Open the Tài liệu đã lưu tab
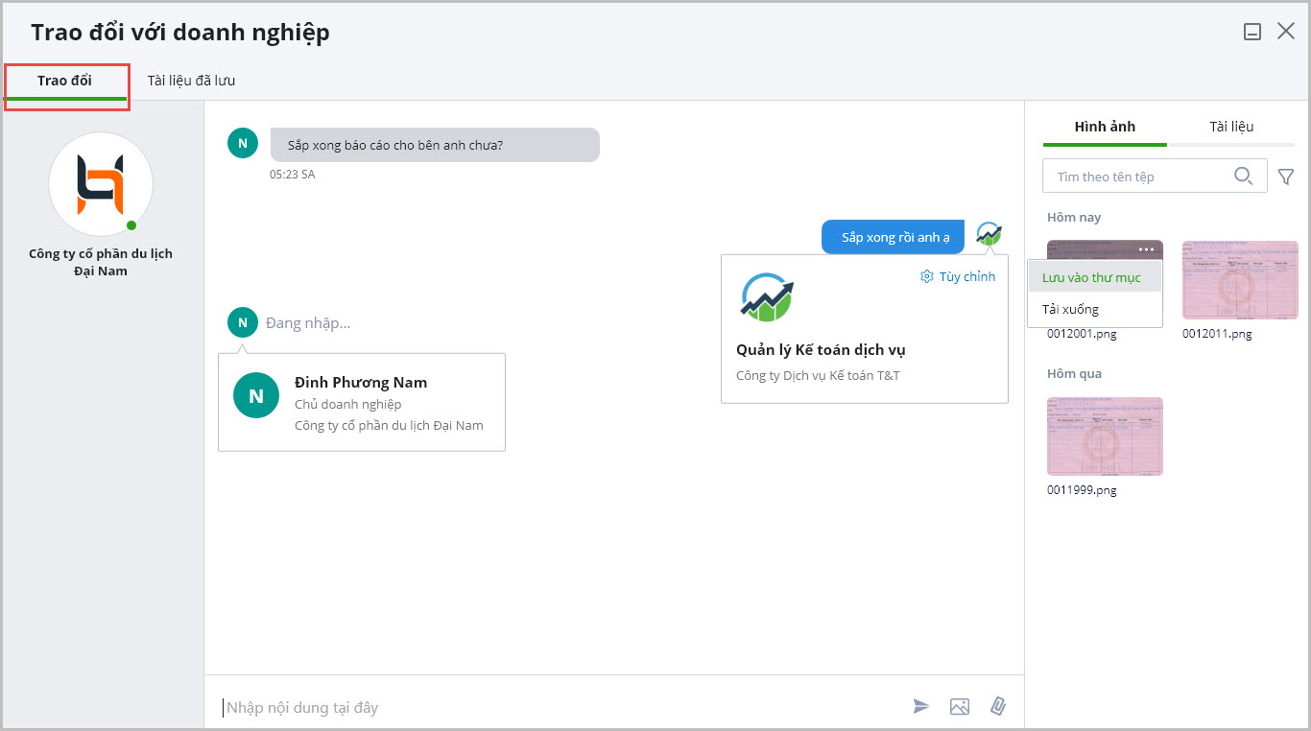1311x731 pixels. pyautogui.click(x=191, y=81)
